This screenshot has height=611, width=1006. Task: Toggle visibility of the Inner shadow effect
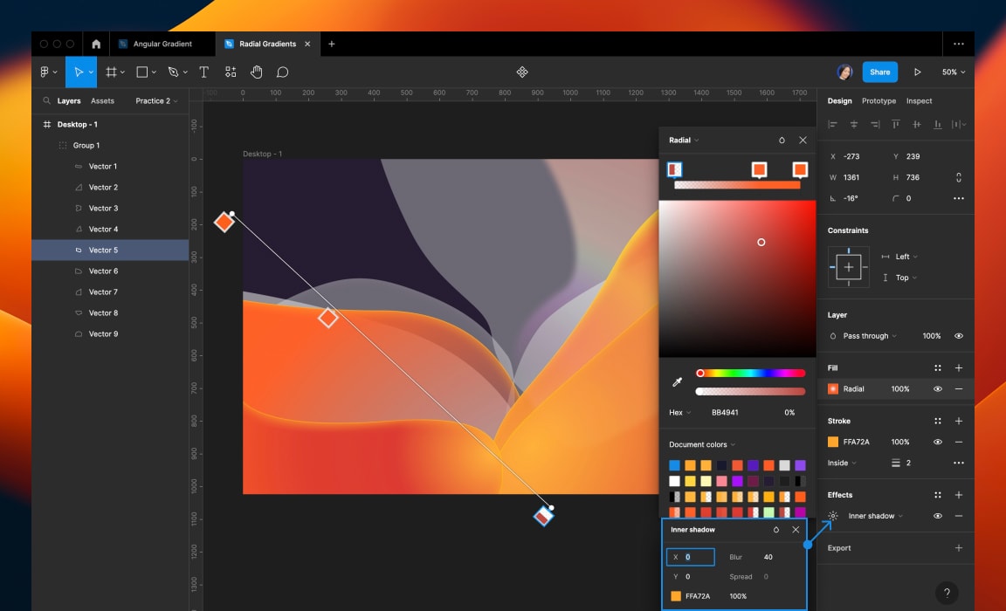tap(937, 515)
